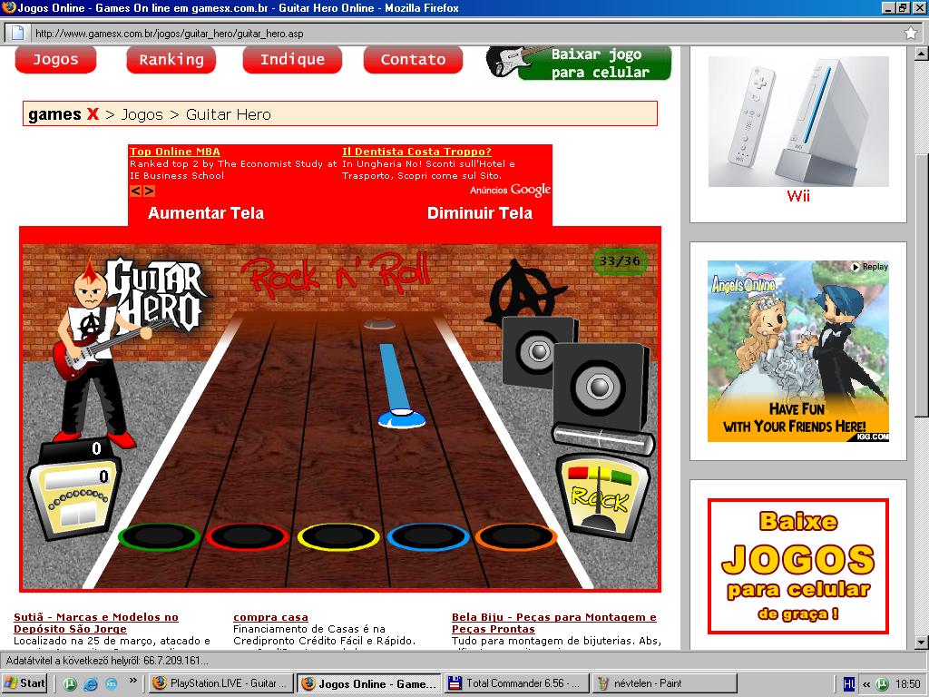The height and width of the screenshot is (697, 929).
Task: Open the Contato page
Action: [x=413, y=59]
